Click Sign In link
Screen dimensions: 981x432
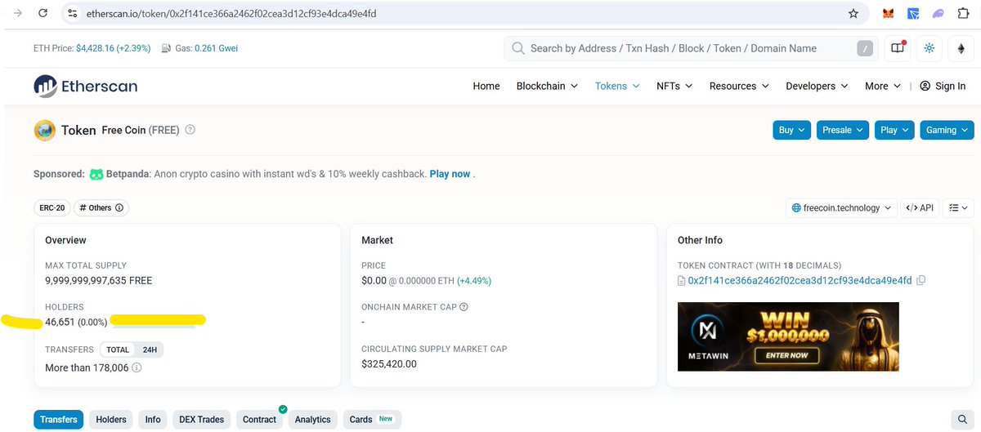[x=943, y=86]
